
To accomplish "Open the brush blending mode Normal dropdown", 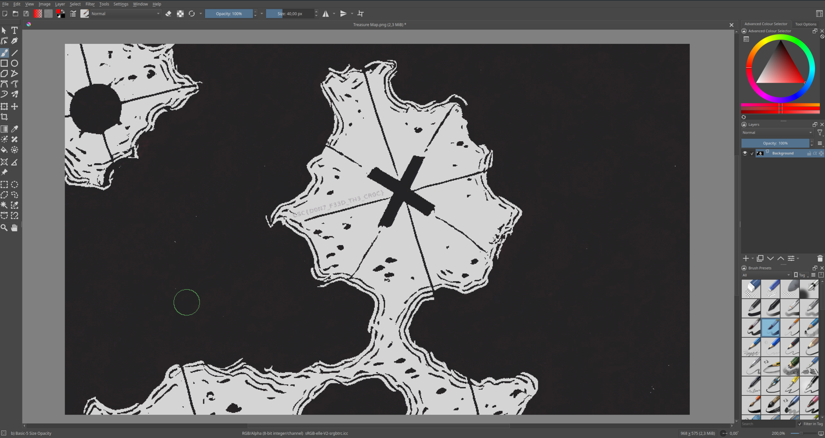I will pos(125,14).
